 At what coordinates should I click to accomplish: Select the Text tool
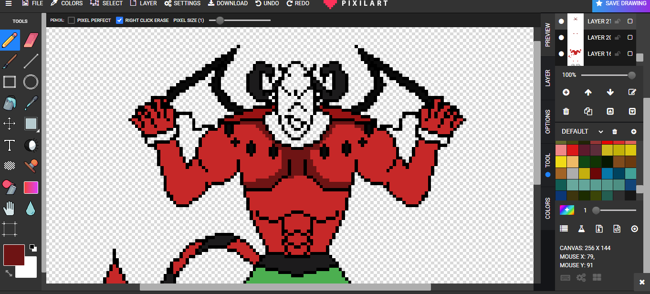(10, 145)
